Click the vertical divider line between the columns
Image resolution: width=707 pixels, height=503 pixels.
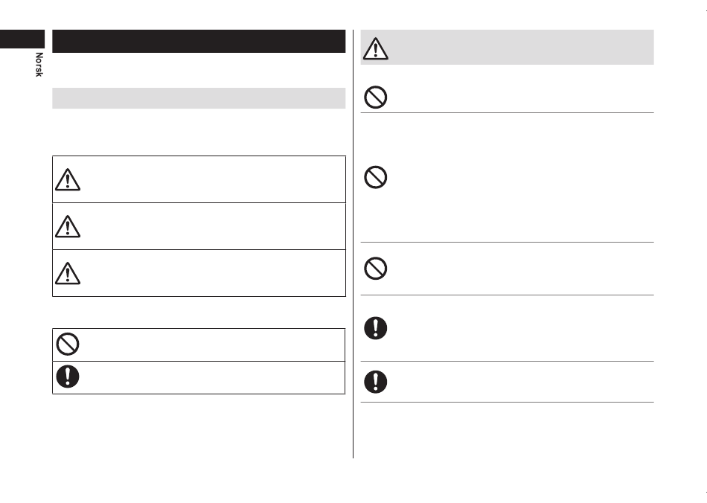click(353, 244)
